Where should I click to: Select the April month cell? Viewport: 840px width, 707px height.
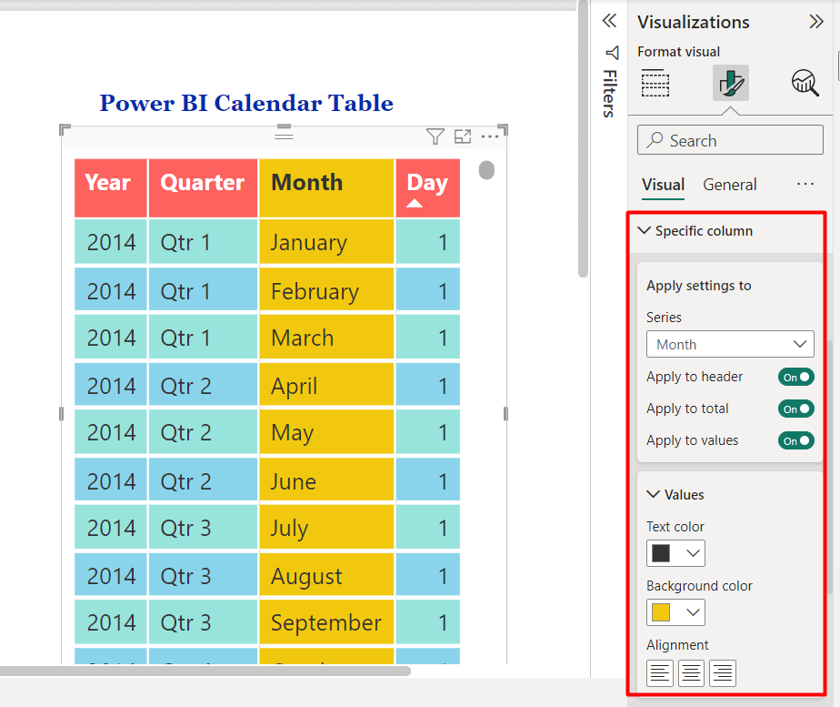click(326, 386)
